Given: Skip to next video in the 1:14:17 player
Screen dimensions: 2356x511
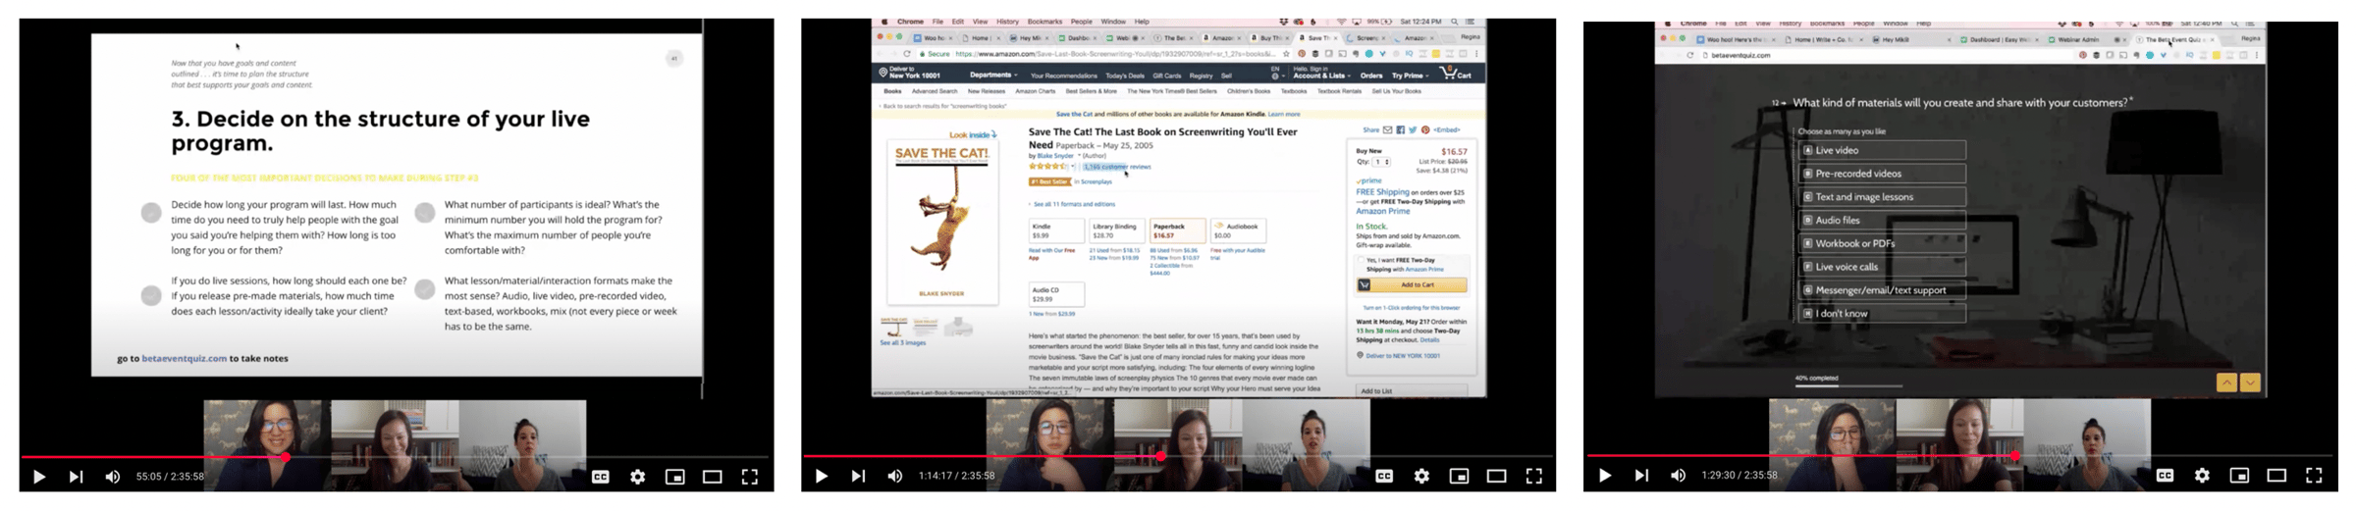Looking at the screenshot, I should coord(858,477).
